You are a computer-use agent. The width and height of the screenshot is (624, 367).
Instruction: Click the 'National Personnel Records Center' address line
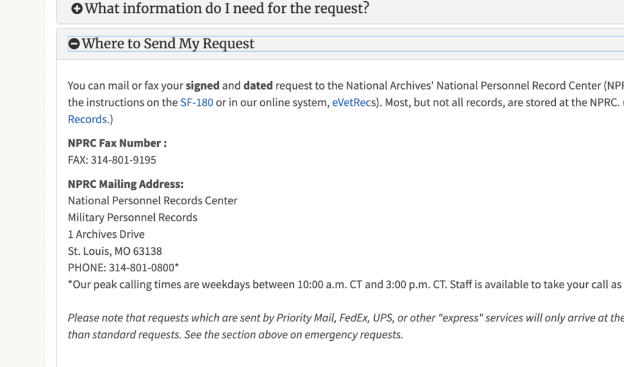point(152,201)
